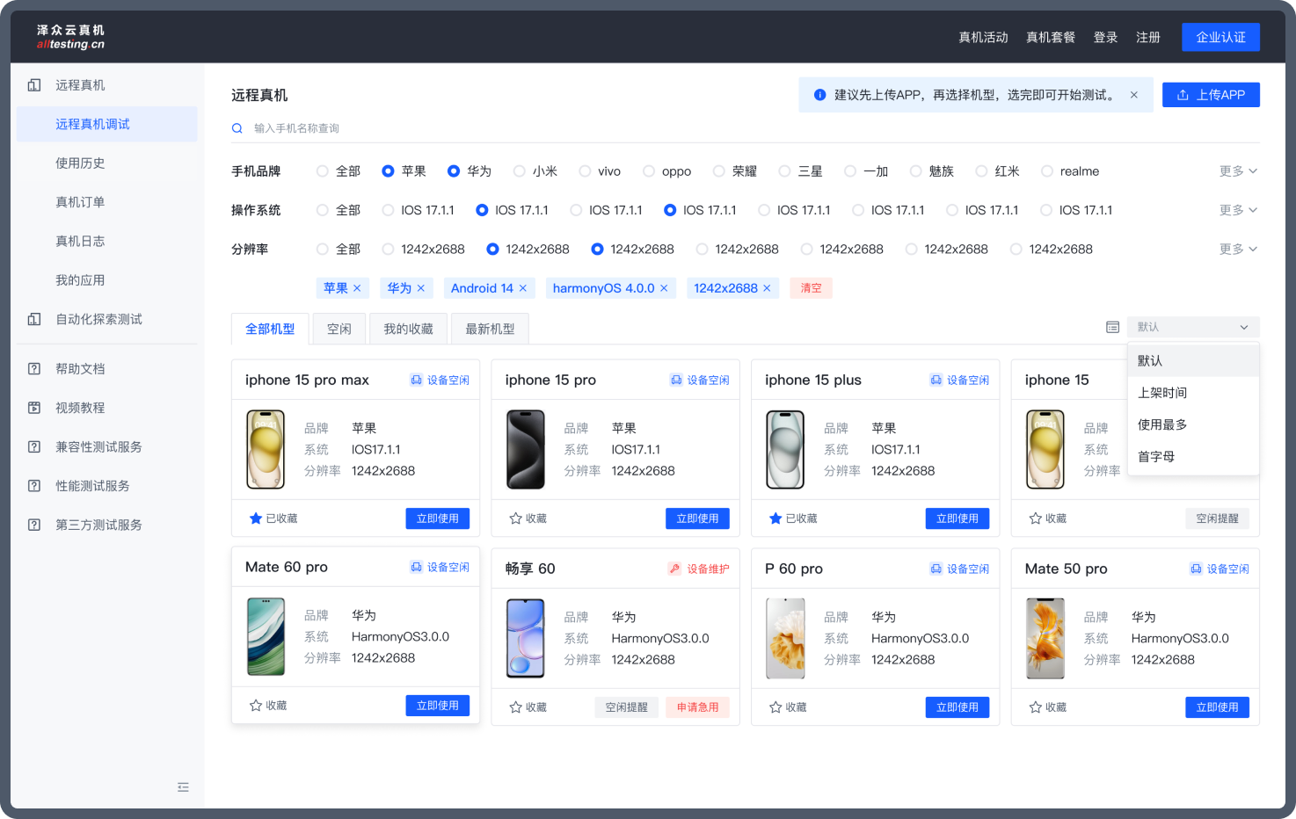Image resolution: width=1296 pixels, height=819 pixels.
Task: Open the 默认 sort dropdown
Action: [1192, 327]
